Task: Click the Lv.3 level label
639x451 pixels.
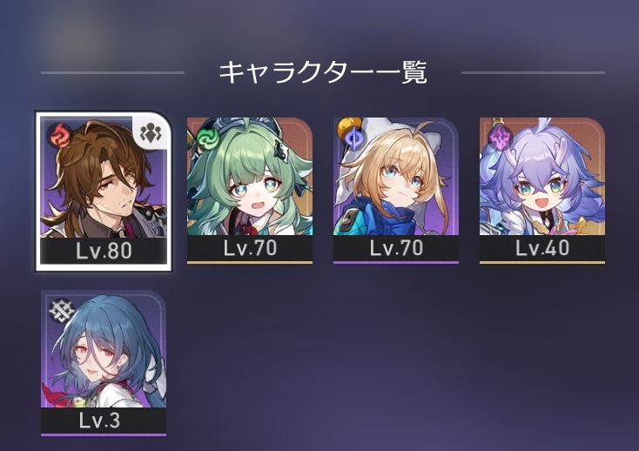Action: (x=100, y=421)
